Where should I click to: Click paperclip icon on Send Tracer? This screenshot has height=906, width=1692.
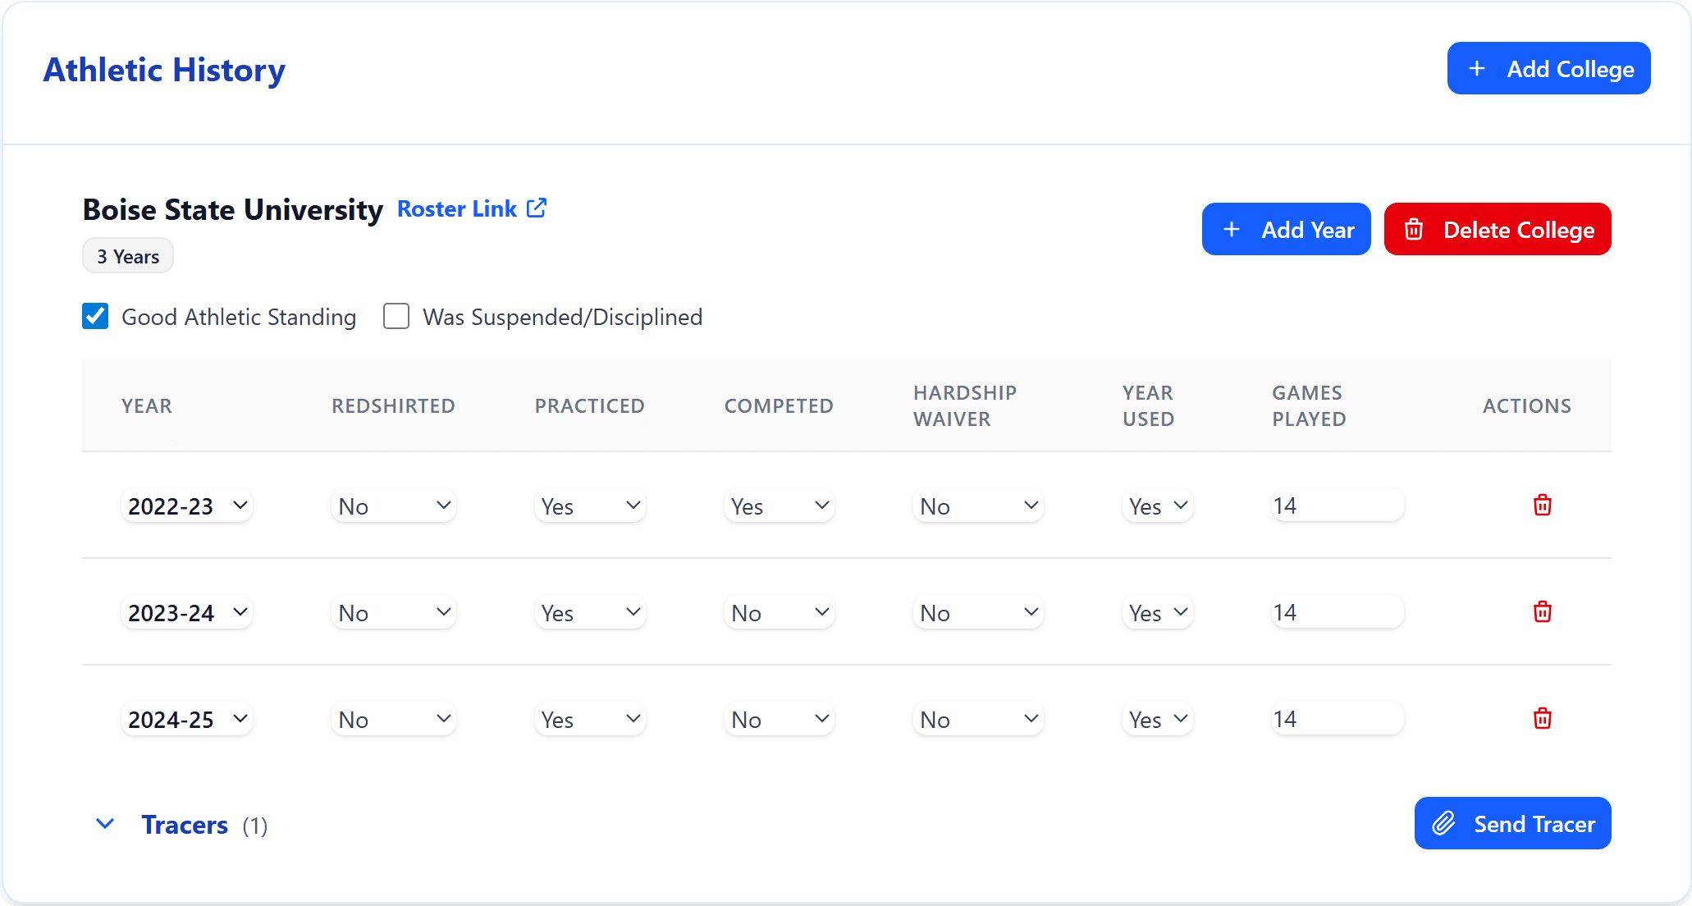pos(1443,823)
